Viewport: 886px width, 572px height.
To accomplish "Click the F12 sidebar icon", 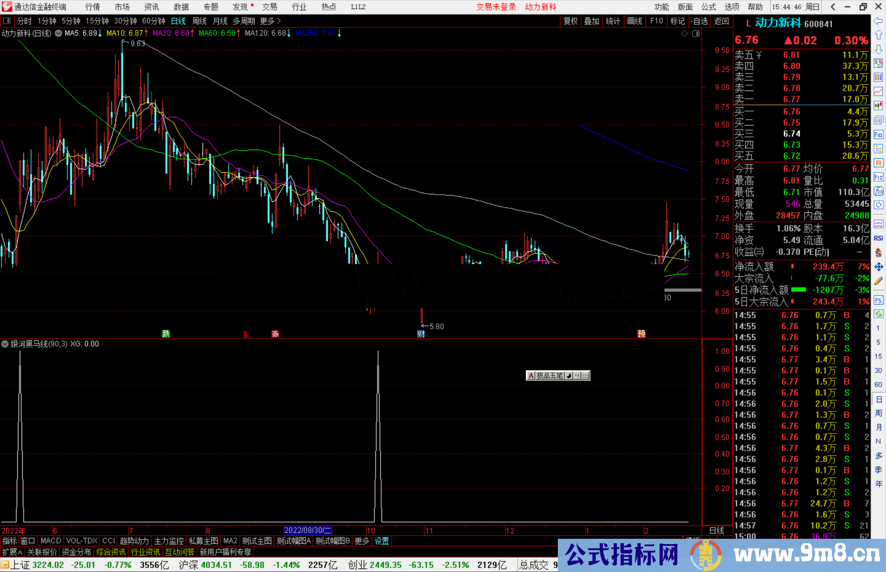I will click(x=878, y=177).
